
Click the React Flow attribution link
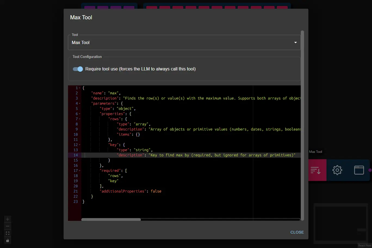point(364,245)
